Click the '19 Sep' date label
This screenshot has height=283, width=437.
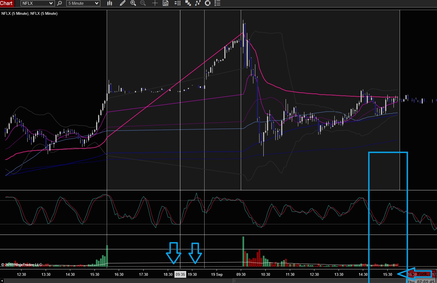(x=217, y=274)
